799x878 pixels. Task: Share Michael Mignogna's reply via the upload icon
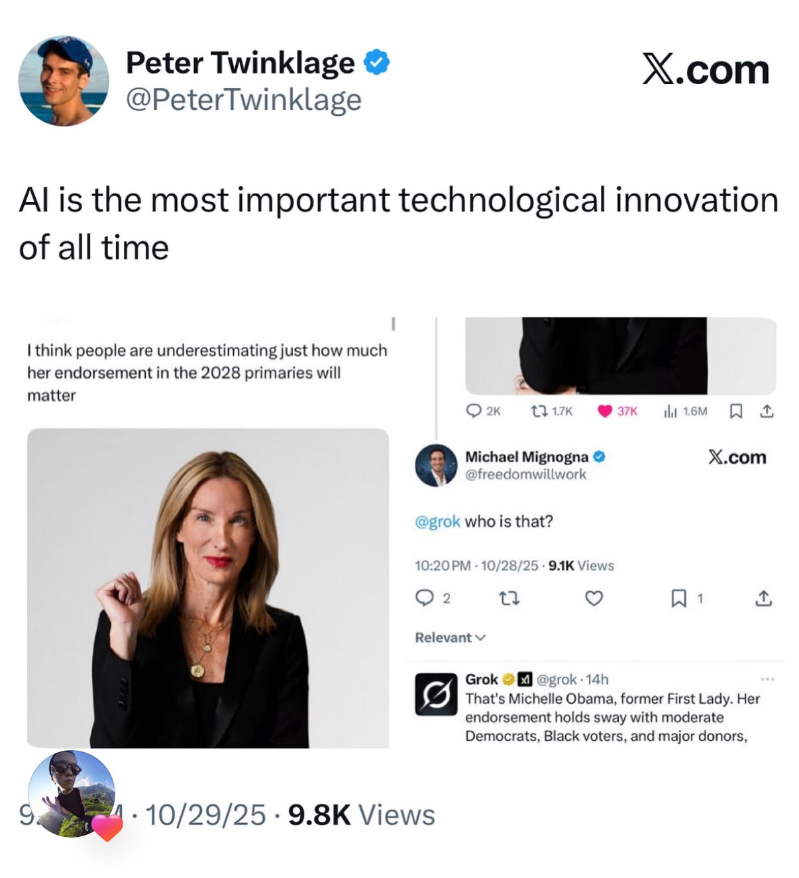[763, 598]
